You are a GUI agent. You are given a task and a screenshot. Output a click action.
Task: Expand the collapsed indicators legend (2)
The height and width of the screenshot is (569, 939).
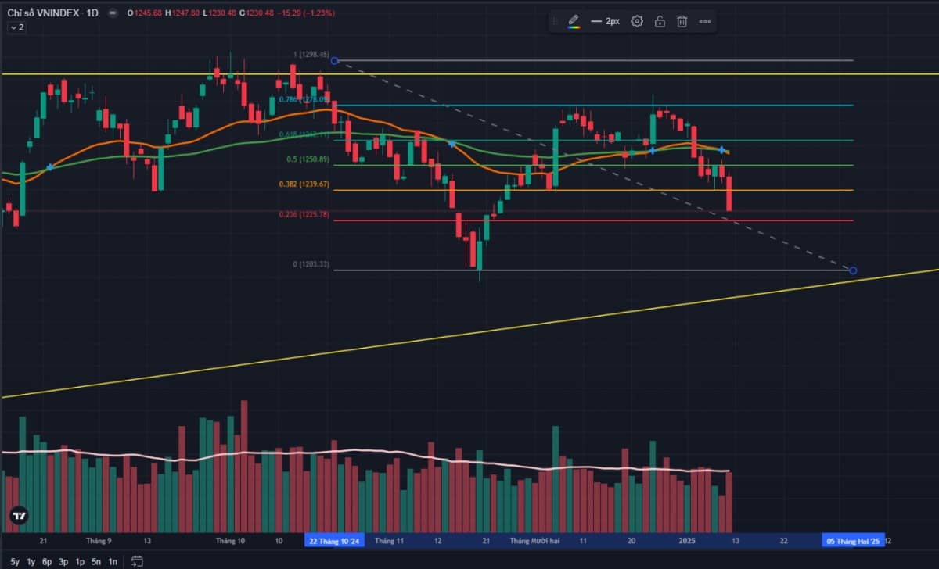16,27
